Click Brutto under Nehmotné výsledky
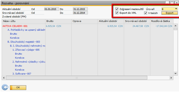179x92 pixels. point(18,66)
